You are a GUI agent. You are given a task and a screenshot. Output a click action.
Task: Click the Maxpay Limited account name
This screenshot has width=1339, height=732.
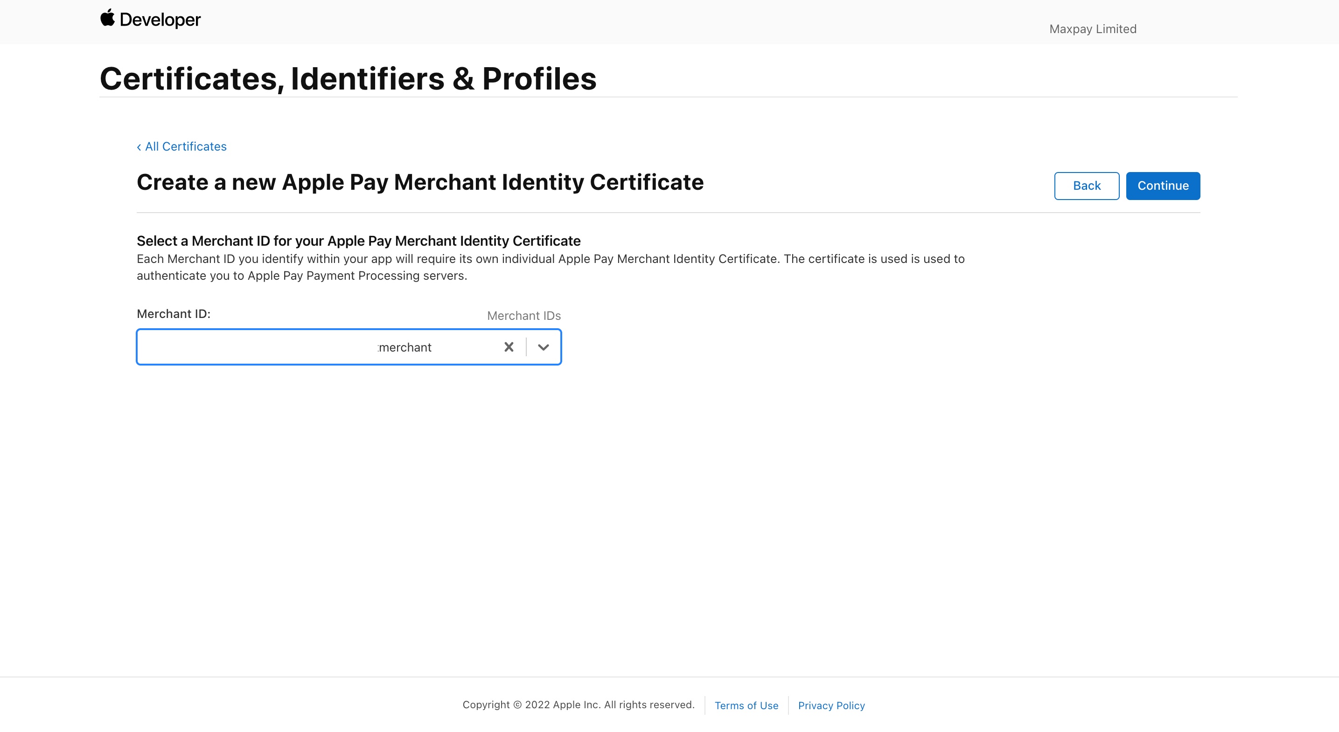[1092, 28]
